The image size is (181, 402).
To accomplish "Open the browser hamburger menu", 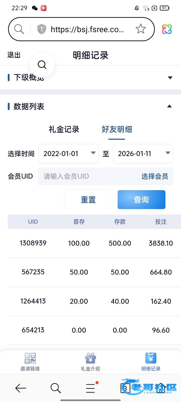I will point(90,388).
